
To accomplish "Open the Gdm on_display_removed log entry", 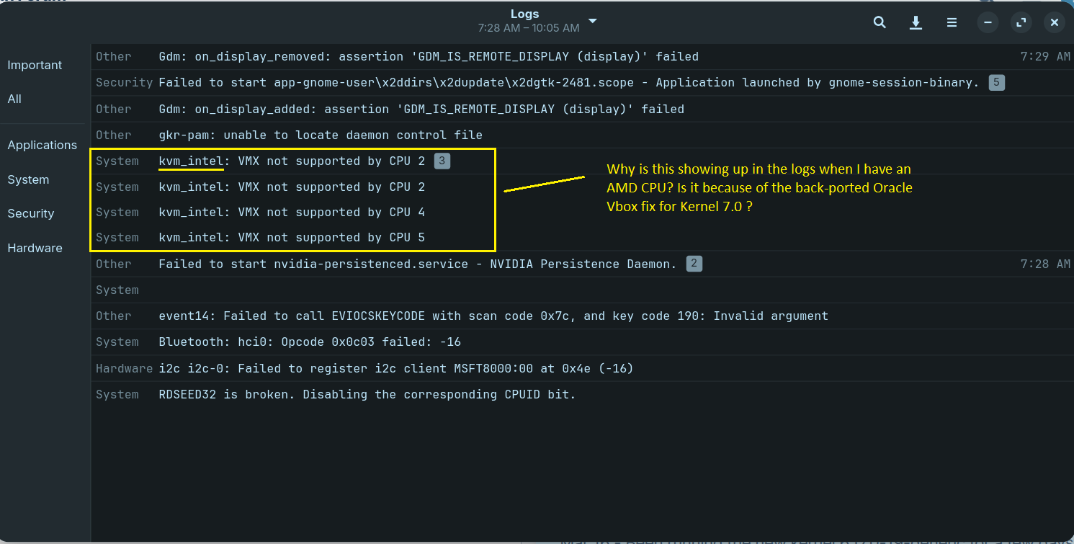I will (x=582, y=56).
